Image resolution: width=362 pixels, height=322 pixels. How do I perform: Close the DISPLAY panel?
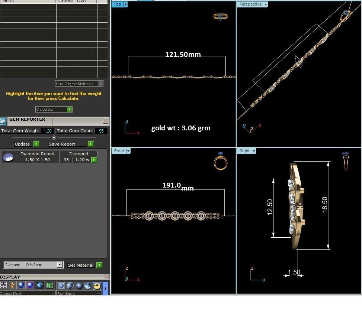[x=106, y=277]
